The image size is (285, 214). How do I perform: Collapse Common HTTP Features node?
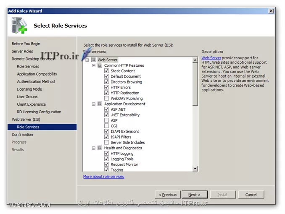pos(94,65)
